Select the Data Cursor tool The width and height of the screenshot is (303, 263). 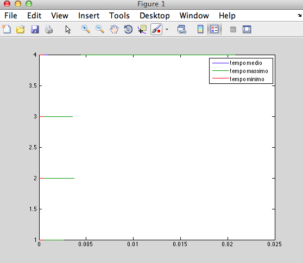(142, 29)
